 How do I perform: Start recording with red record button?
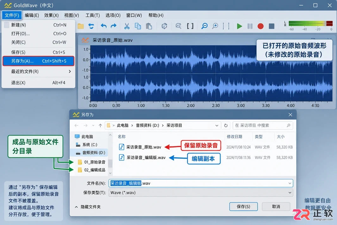pos(260,26)
